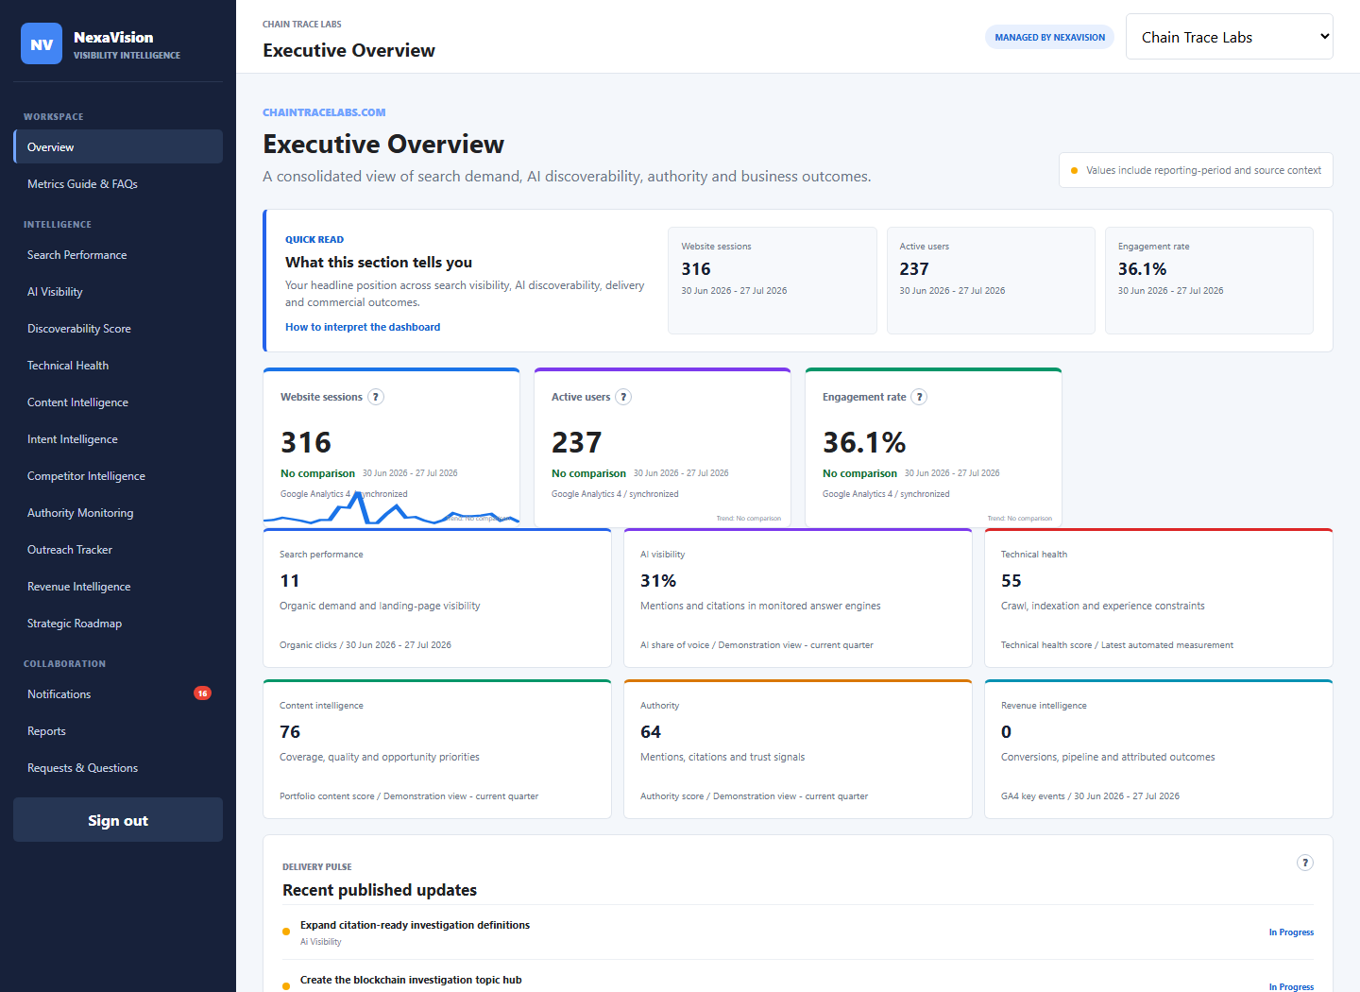
Task: Open Notifications in sidebar
Action: point(118,694)
